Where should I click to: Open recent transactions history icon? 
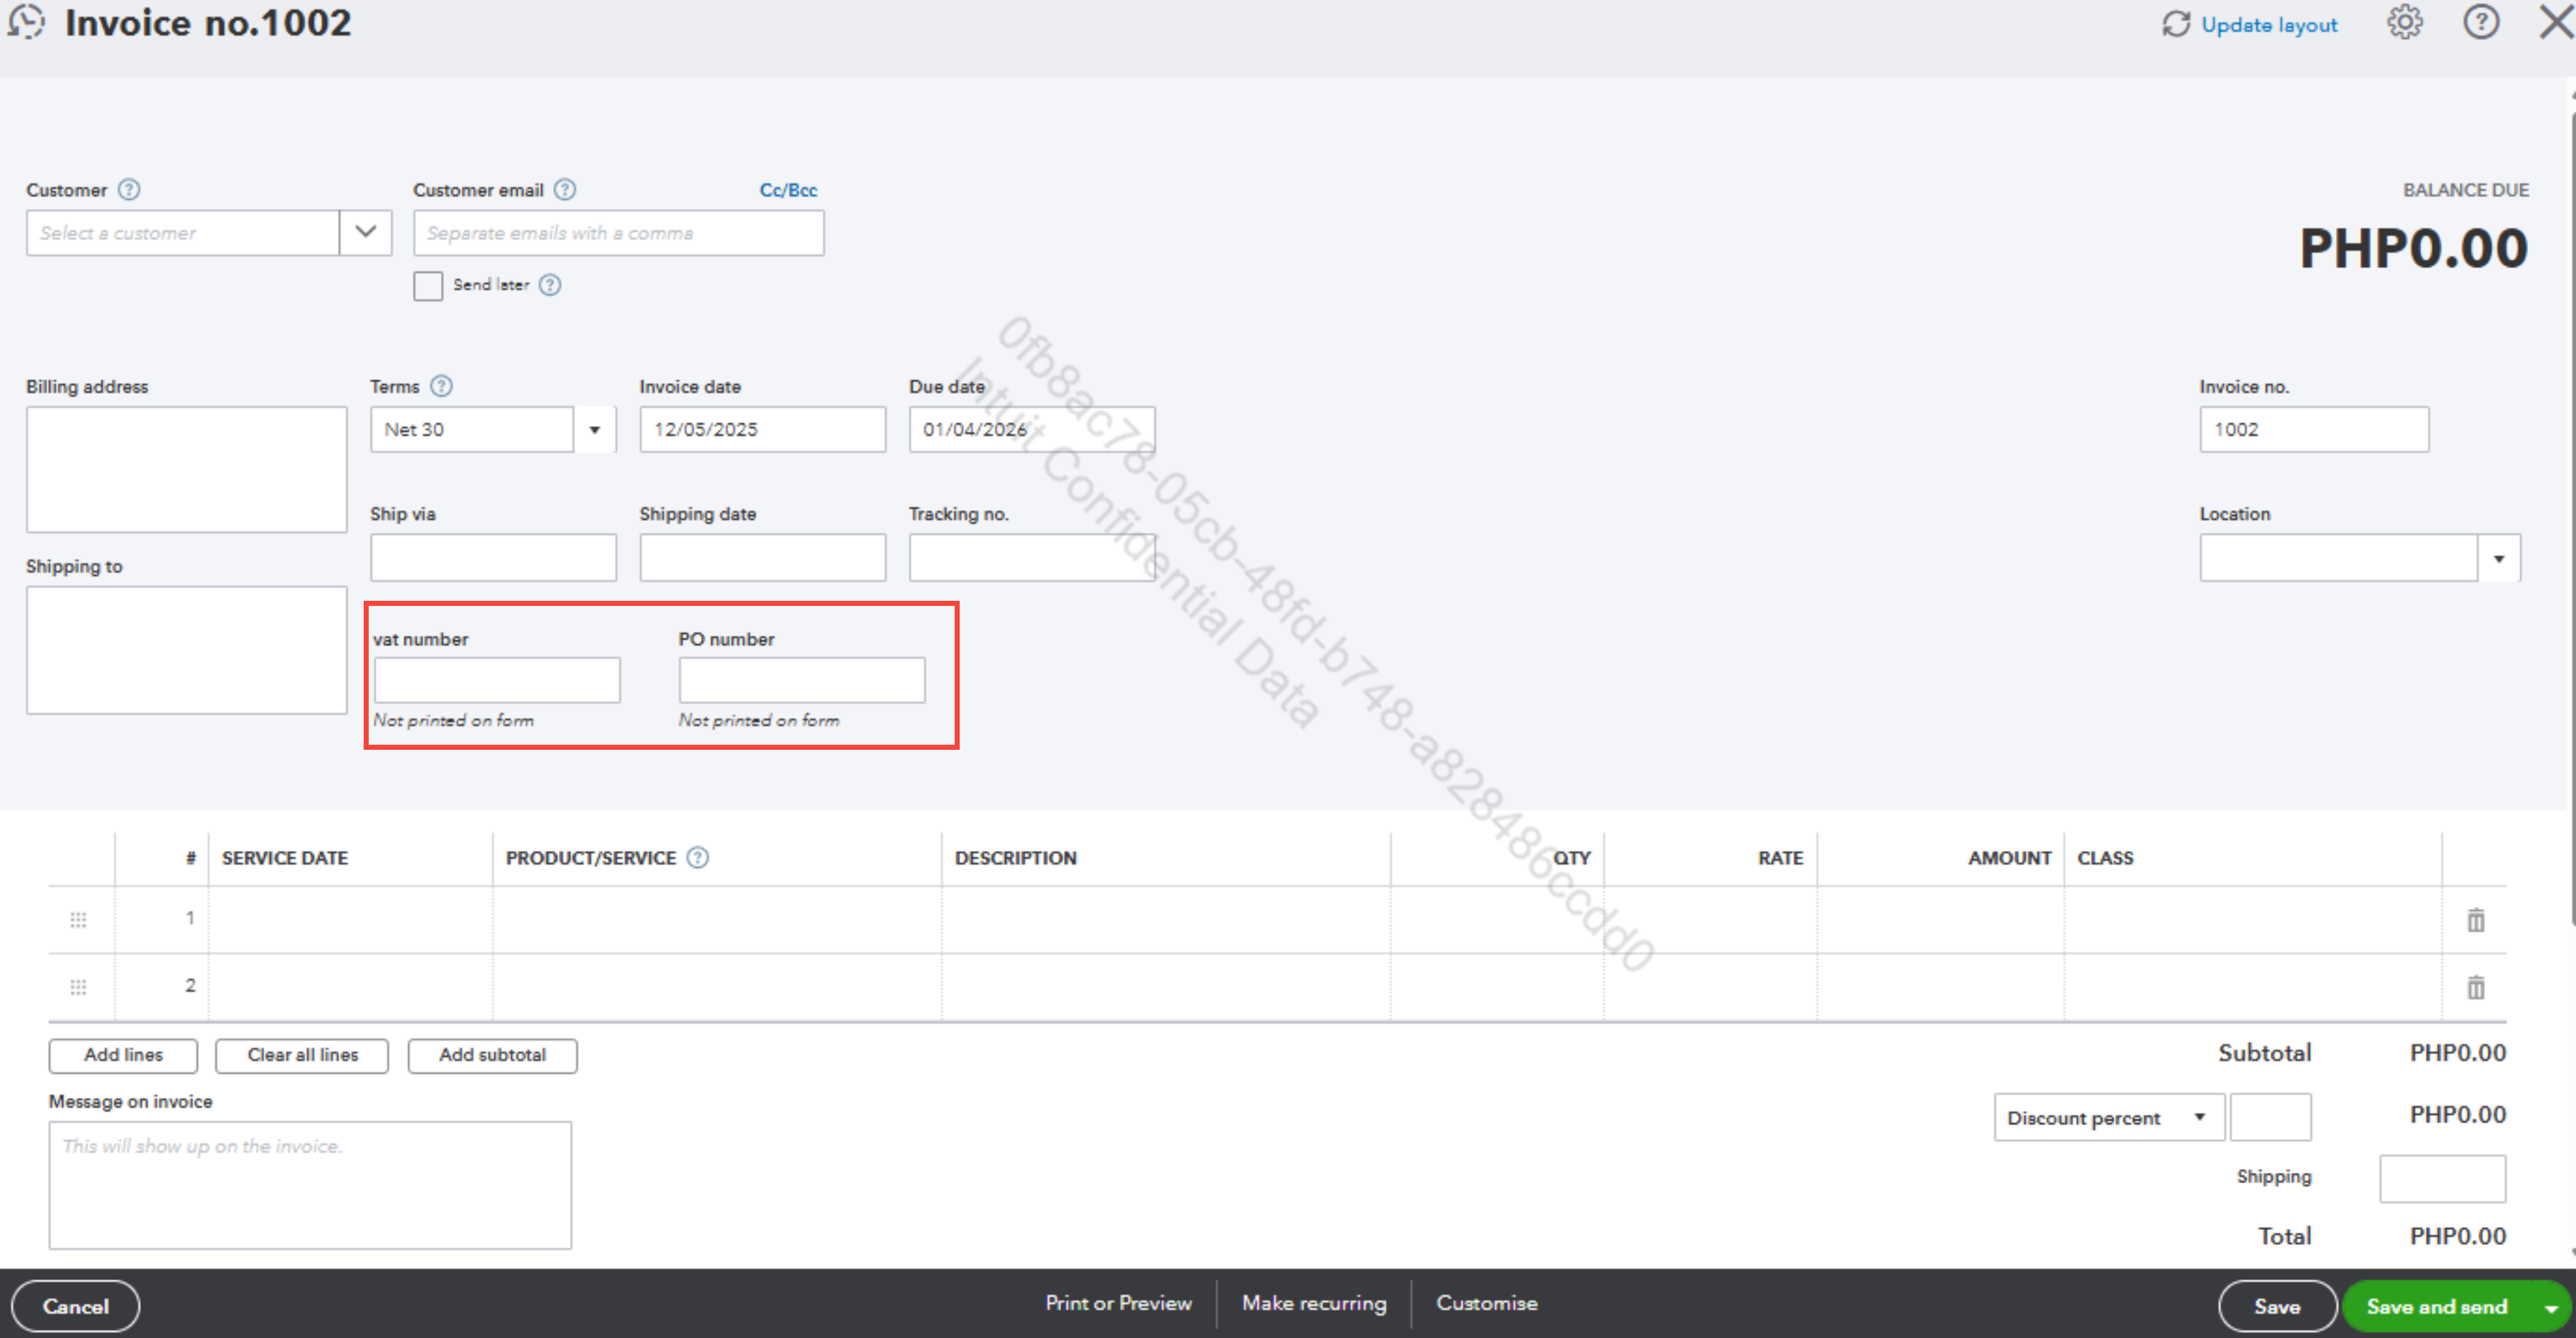tap(27, 22)
